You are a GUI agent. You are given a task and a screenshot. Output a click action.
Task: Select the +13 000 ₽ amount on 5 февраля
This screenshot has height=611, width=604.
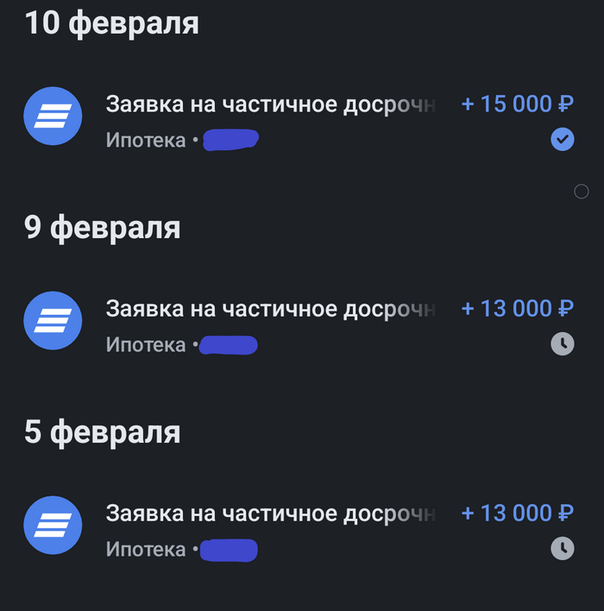518,513
